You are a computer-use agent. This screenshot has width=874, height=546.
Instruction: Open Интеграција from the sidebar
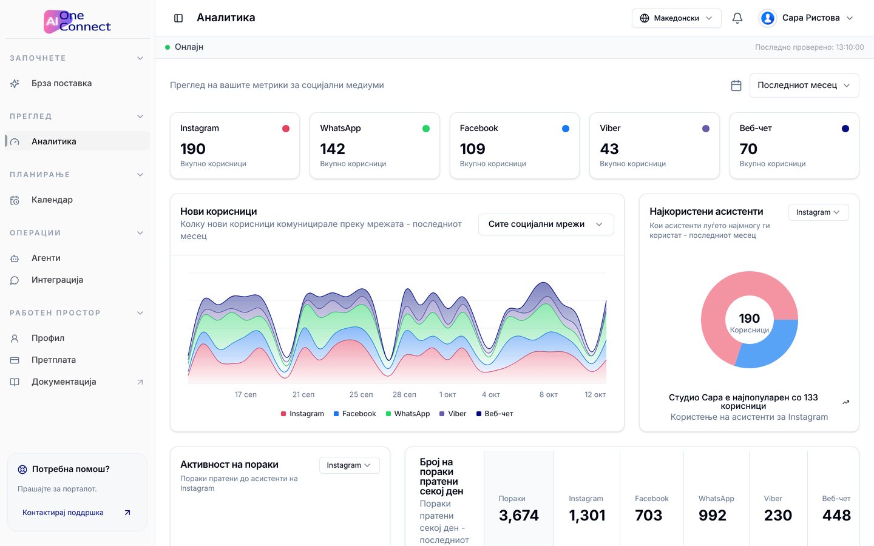pos(77,280)
